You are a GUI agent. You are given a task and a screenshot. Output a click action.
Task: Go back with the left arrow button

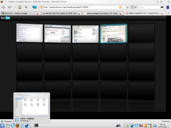pyautogui.click(x=3, y=7)
